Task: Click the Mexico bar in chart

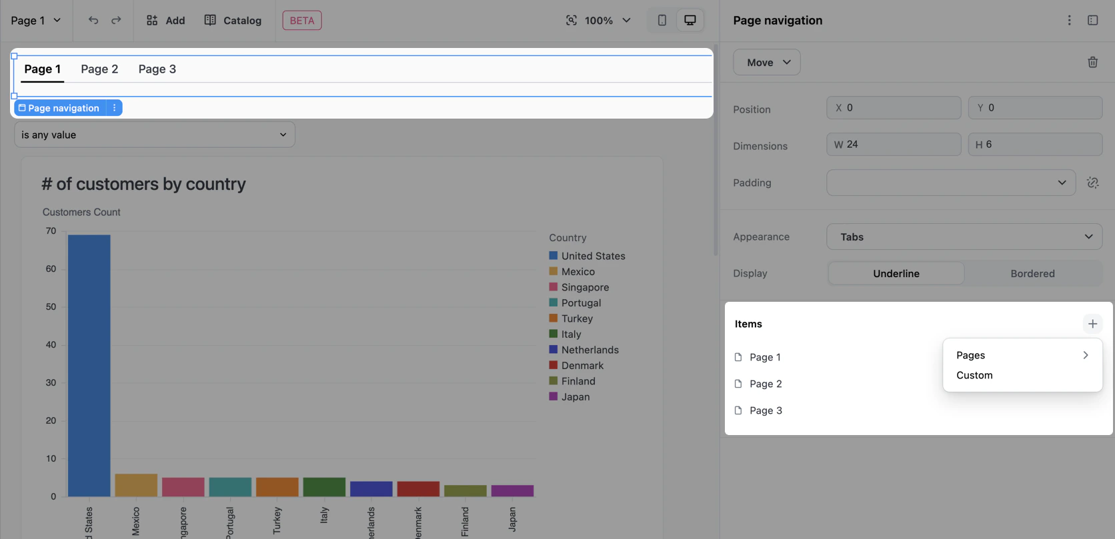Action: [136, 485]
